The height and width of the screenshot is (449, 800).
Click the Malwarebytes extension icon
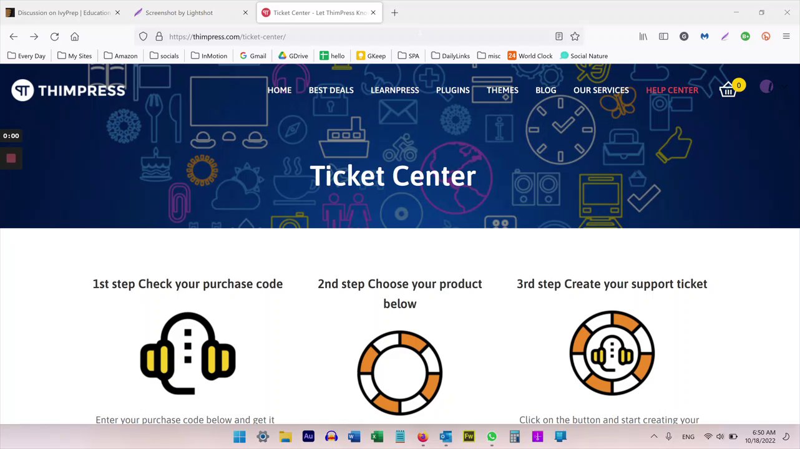point(705,37)
